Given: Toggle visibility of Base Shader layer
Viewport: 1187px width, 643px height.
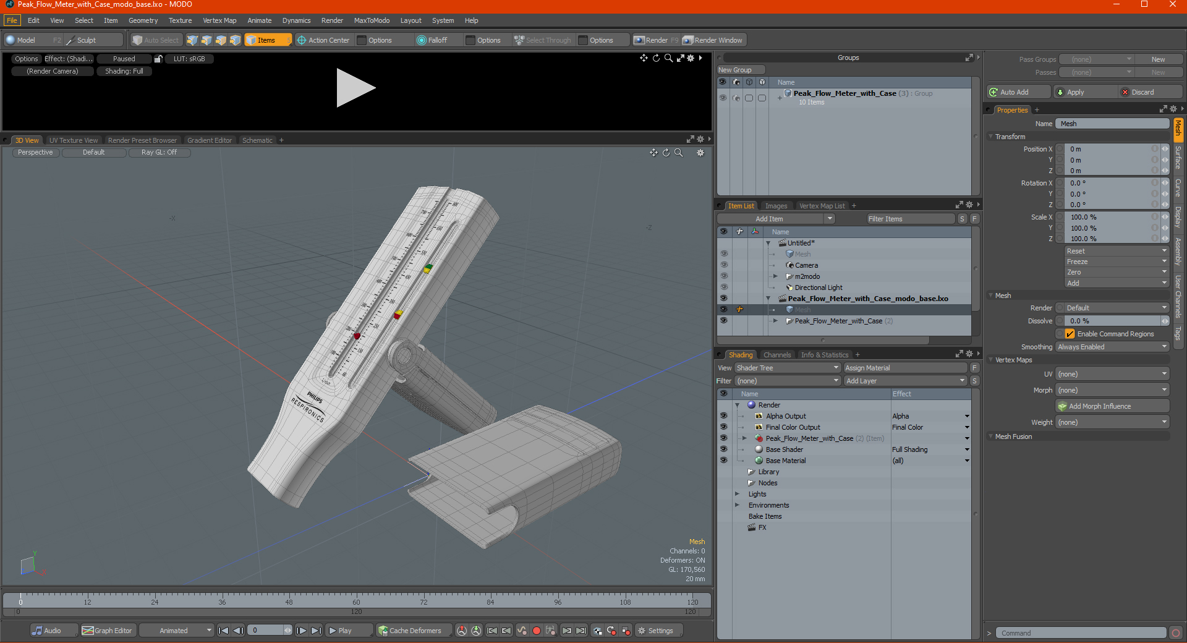Looking at the screenshot, I should (723, 449).
